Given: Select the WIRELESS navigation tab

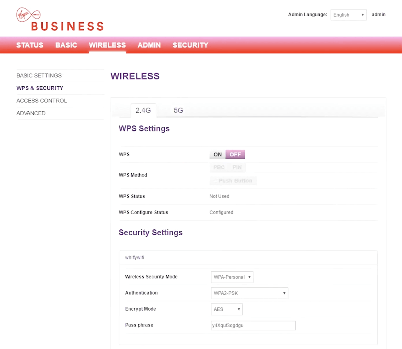Looking at the screenshot, I should click(107, 45).
